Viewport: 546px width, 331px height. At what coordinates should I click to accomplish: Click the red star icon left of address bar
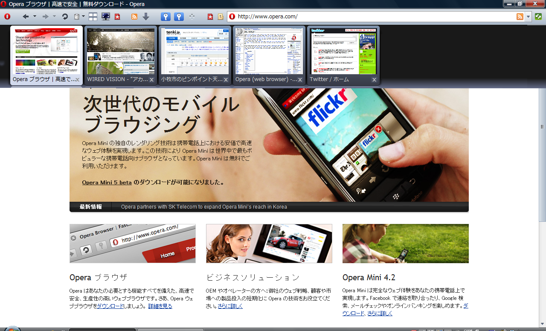coord(210,17)
